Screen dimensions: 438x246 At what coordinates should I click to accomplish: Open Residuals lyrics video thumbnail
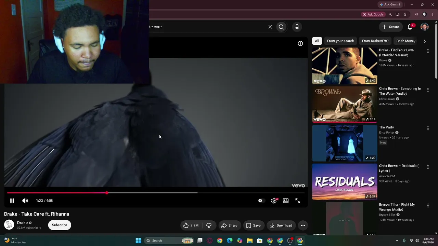coord(345,181)
